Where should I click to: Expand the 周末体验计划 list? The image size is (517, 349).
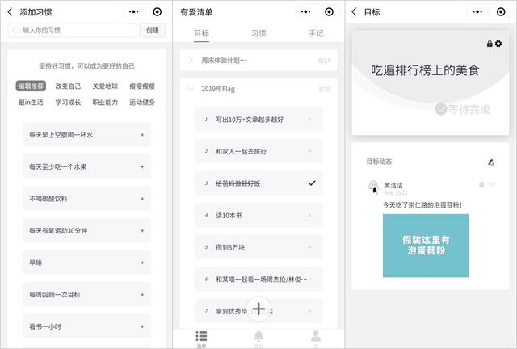tap(191, 61)
